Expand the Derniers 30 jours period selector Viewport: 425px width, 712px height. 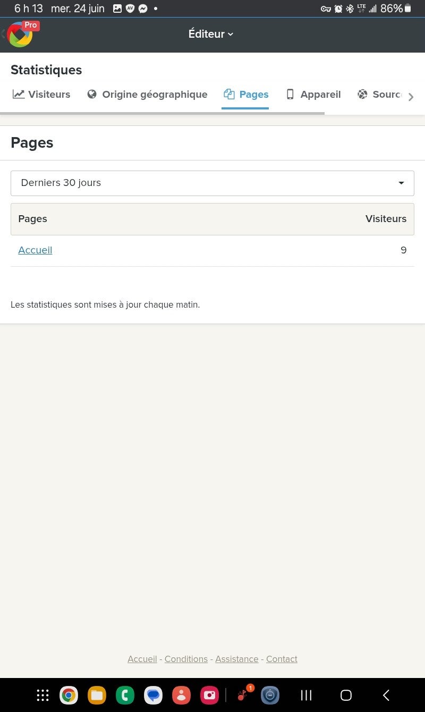212,183
